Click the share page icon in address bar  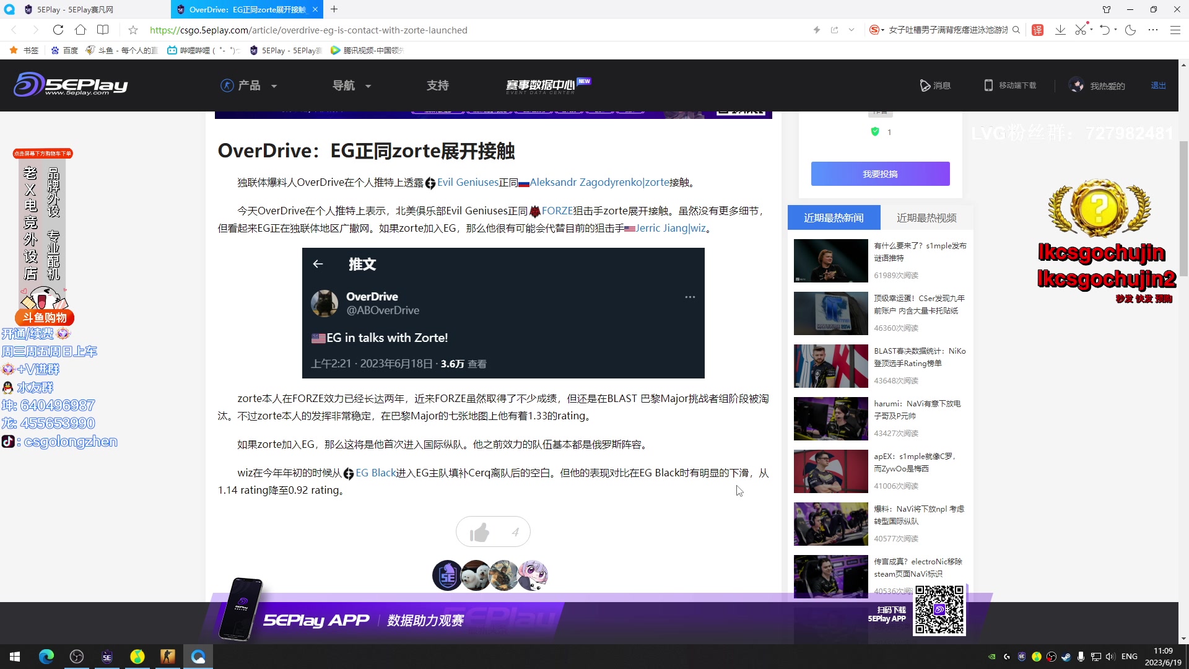pos(834,30)
